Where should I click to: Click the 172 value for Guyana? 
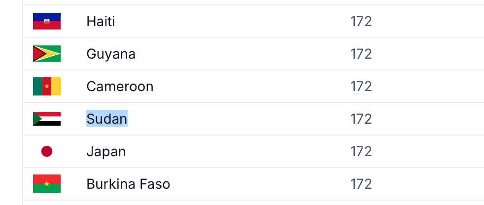(x=361, y=54)
